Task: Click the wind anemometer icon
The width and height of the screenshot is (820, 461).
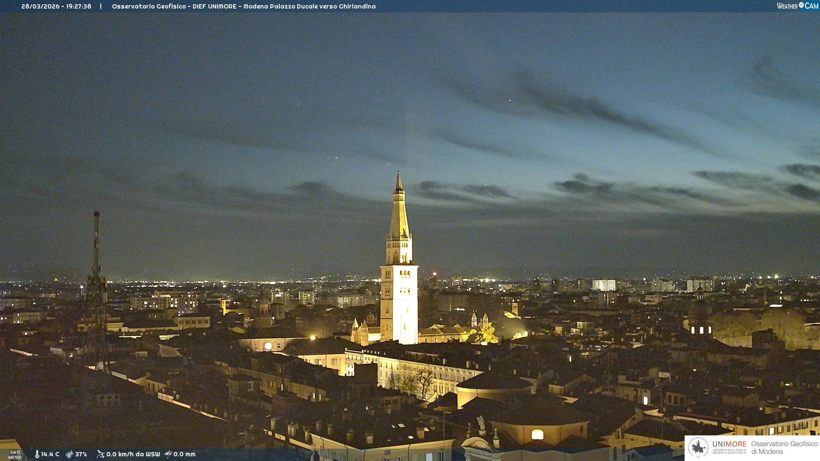Action: [100, 454]
